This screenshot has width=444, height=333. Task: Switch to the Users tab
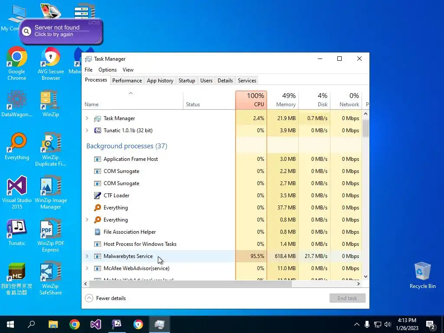click(206, 80)
